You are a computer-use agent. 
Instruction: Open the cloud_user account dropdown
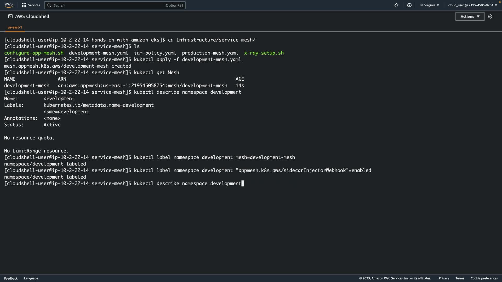coord(472,5)
